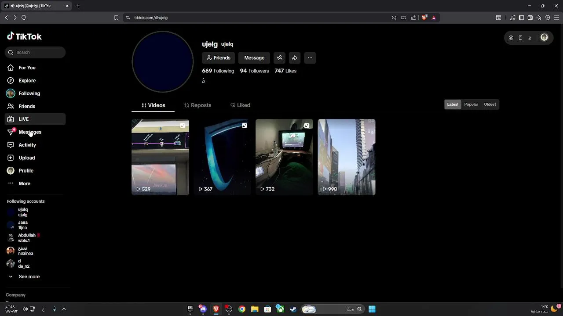The image size is (563, 316).
Task: Click the Company footer heading
Action: coord(15,295)
